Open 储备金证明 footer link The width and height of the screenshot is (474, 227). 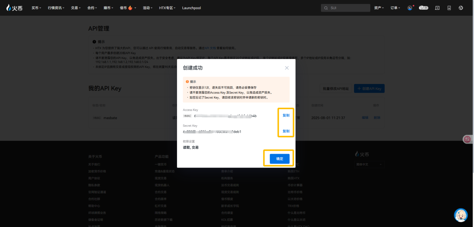click(96, 220)
